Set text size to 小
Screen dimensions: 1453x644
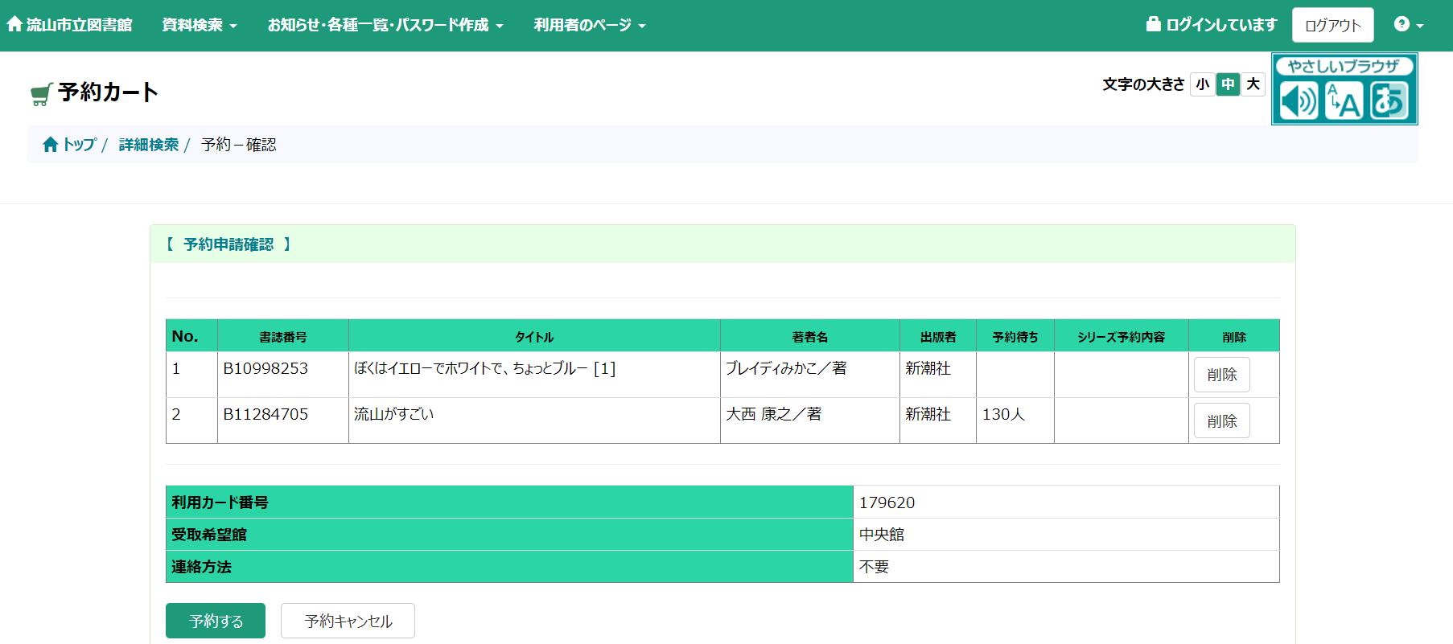(x=1202, y=84)
